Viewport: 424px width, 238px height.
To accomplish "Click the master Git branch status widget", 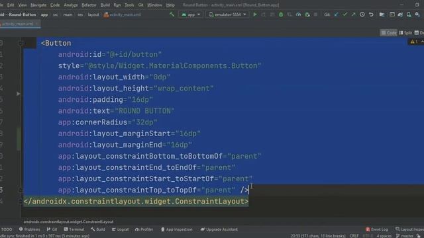I will point(405,236).
